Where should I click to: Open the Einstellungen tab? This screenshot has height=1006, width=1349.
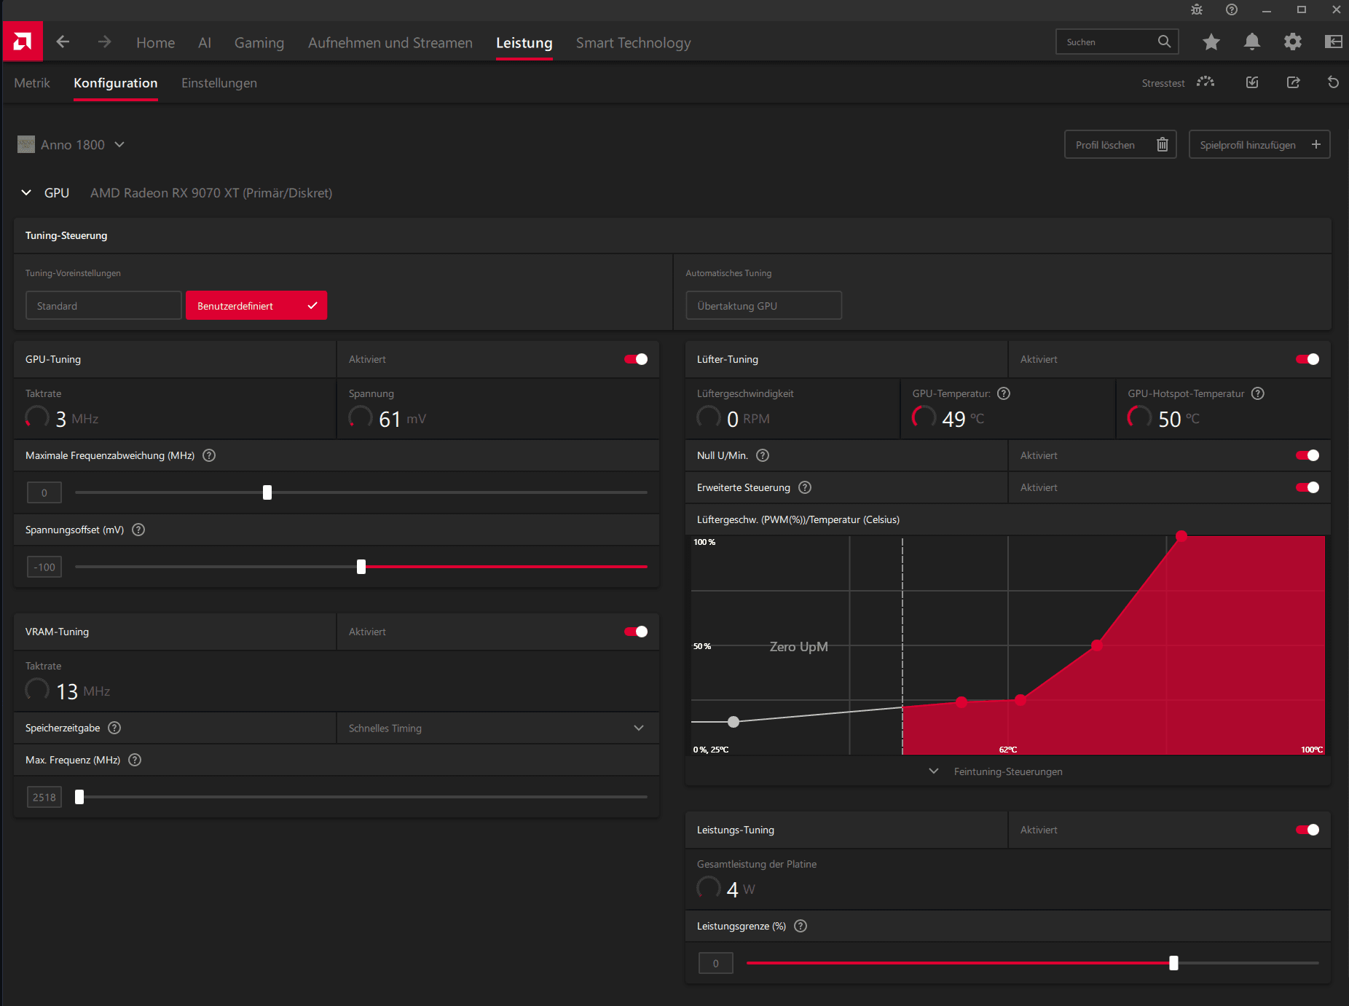(219, 83)
